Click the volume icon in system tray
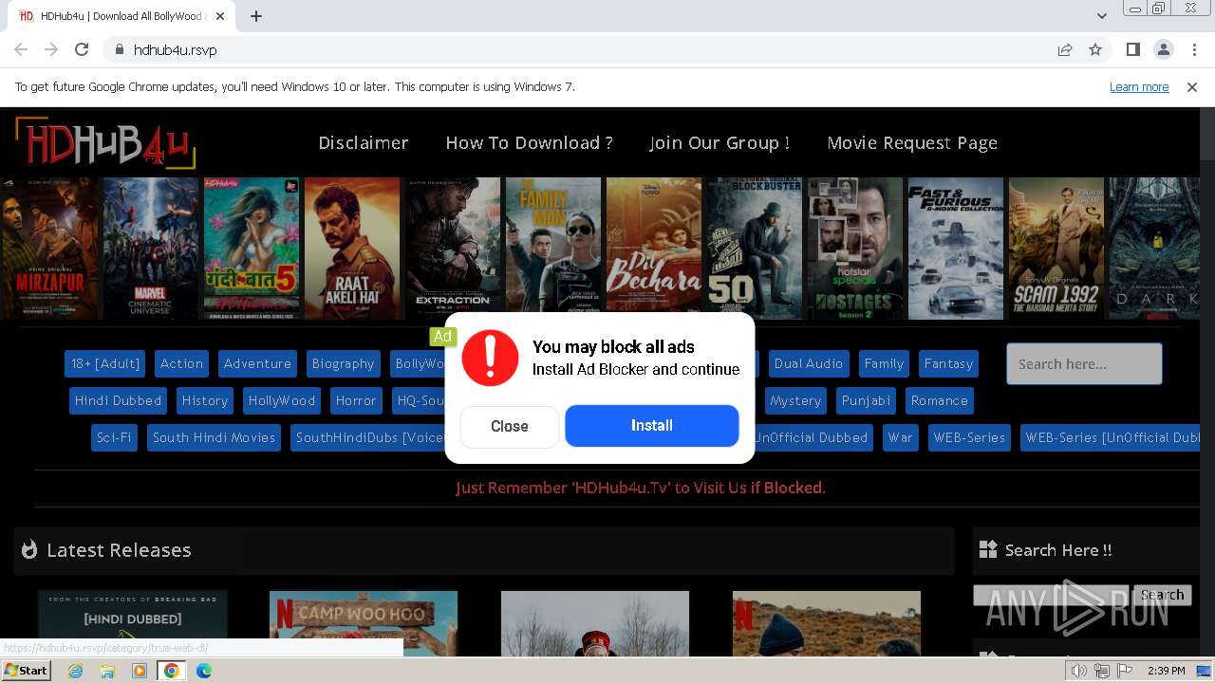Screen dimensions: 1215x683 pyautogui.click(x=1079, y=671)
